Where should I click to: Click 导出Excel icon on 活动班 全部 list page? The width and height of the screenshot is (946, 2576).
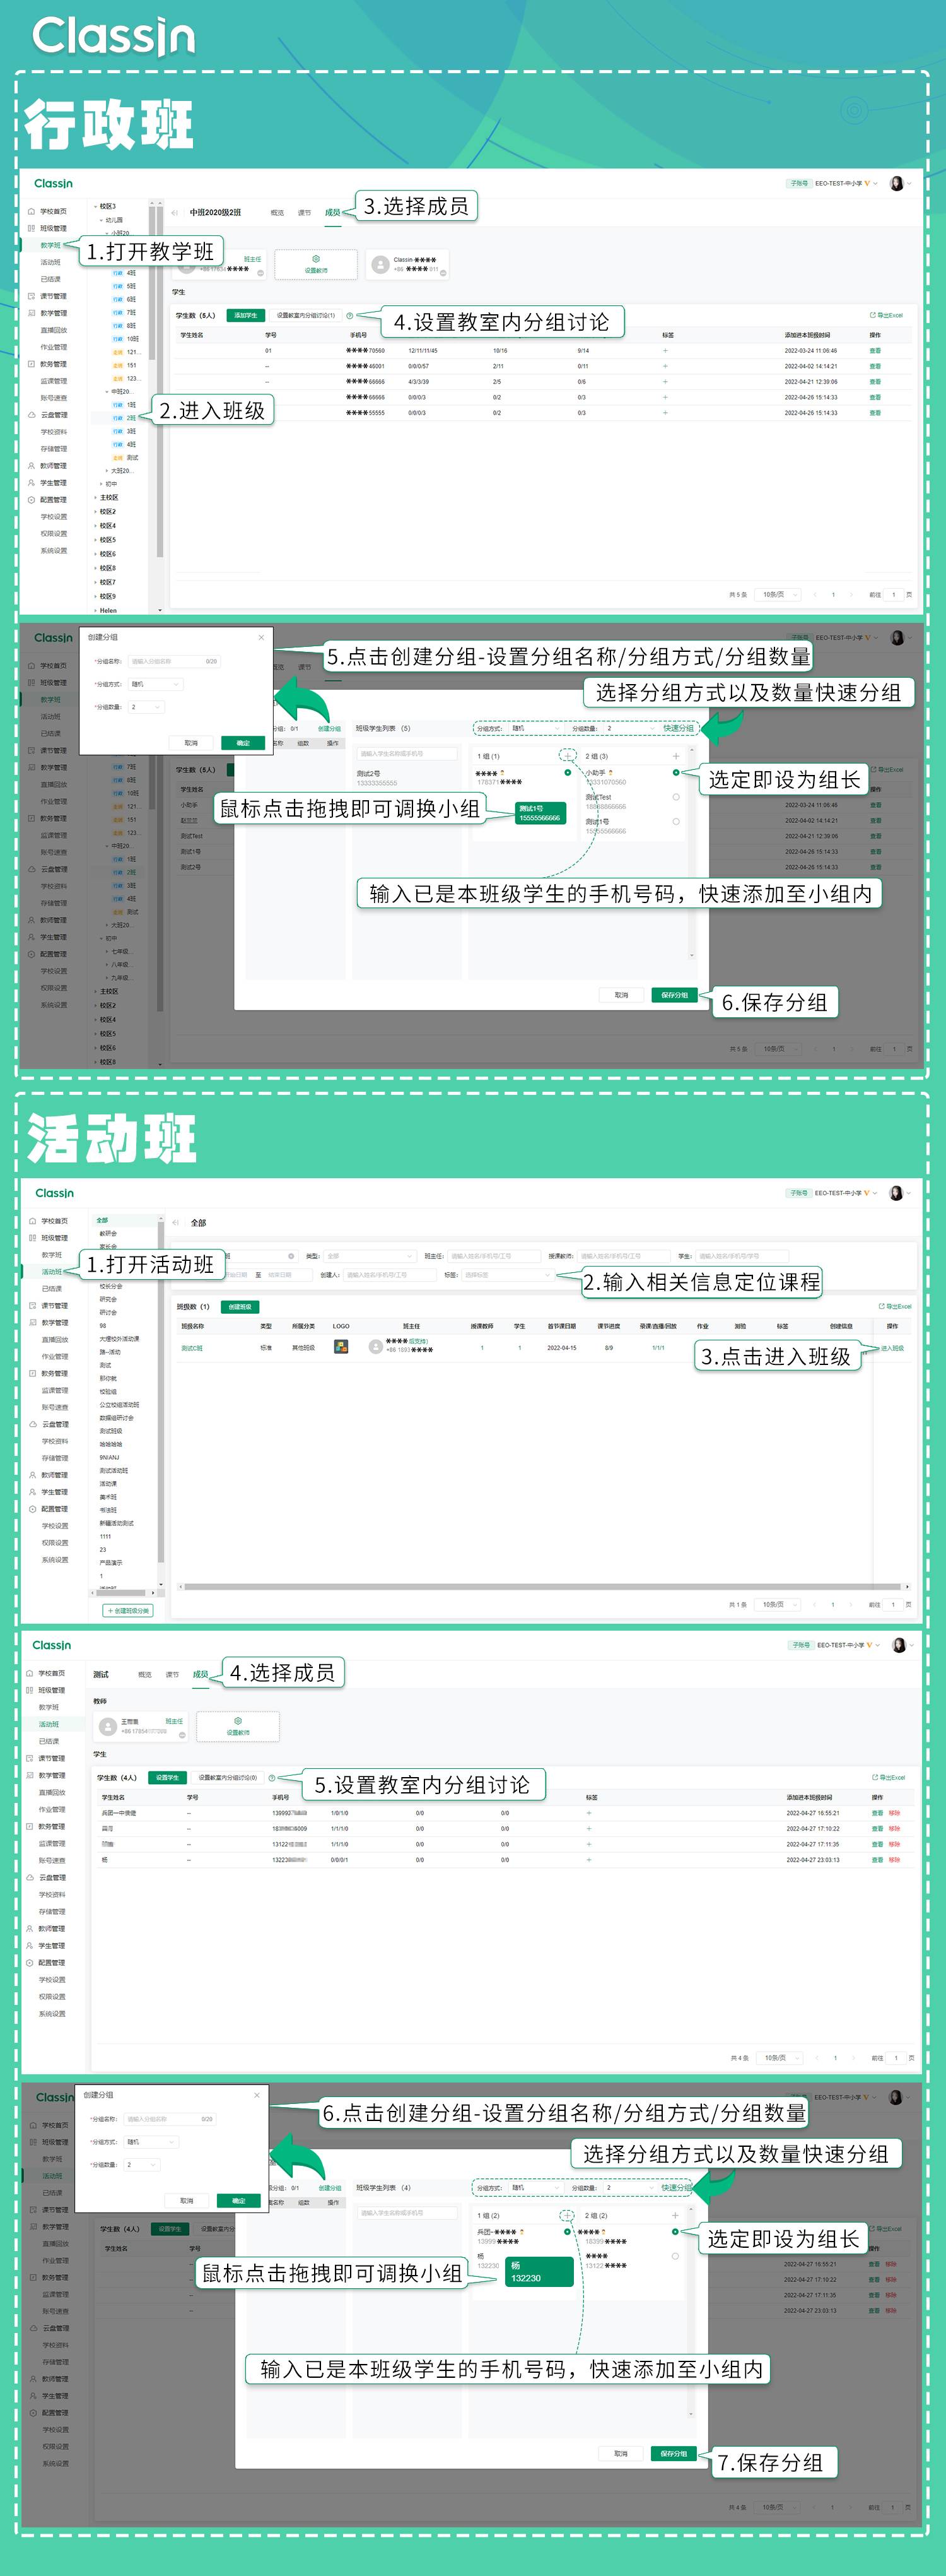881,1306
